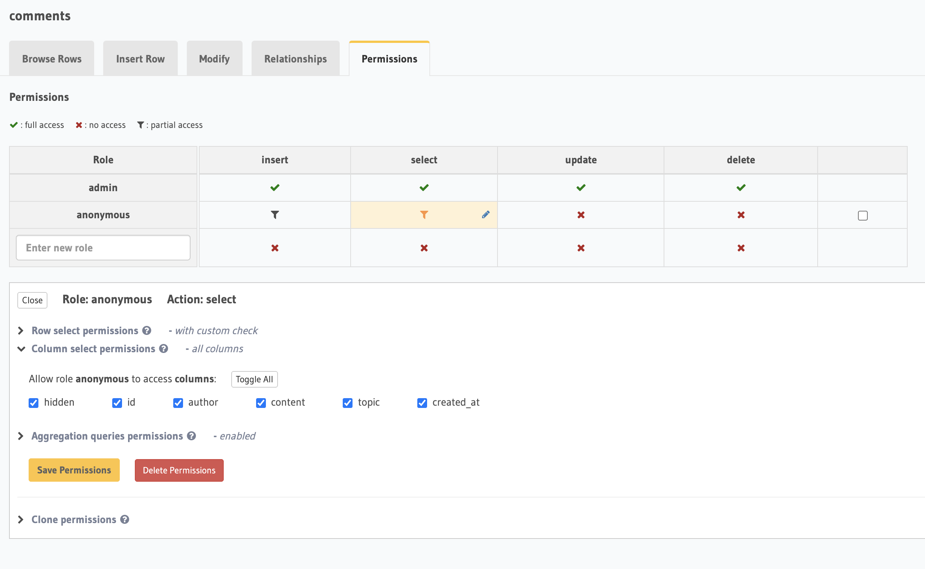Click new role insert cross icon
Image resolution: width=925 pixels, height=569 pixels.
coord(275,248)
